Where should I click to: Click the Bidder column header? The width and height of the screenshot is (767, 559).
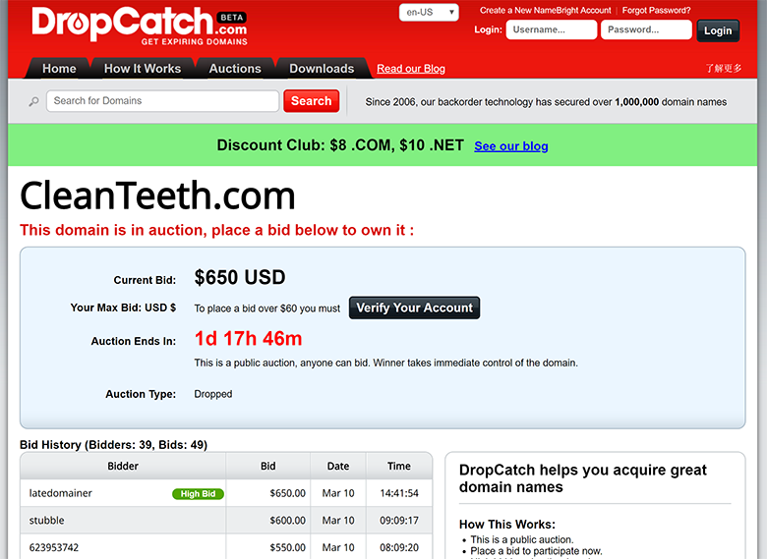[x=123, y=466]
